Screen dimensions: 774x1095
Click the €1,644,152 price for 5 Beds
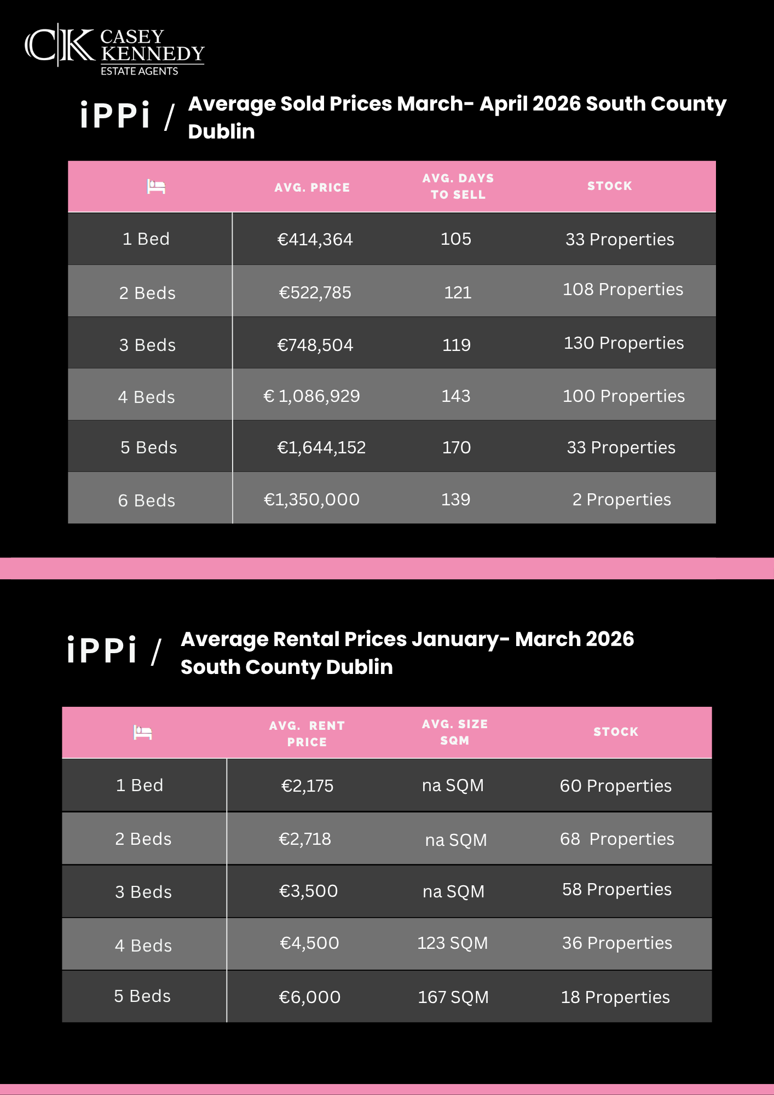click(321, 447)
